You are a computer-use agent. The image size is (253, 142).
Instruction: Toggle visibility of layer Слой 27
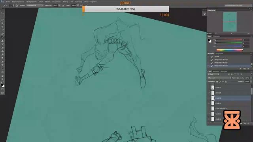209,114
